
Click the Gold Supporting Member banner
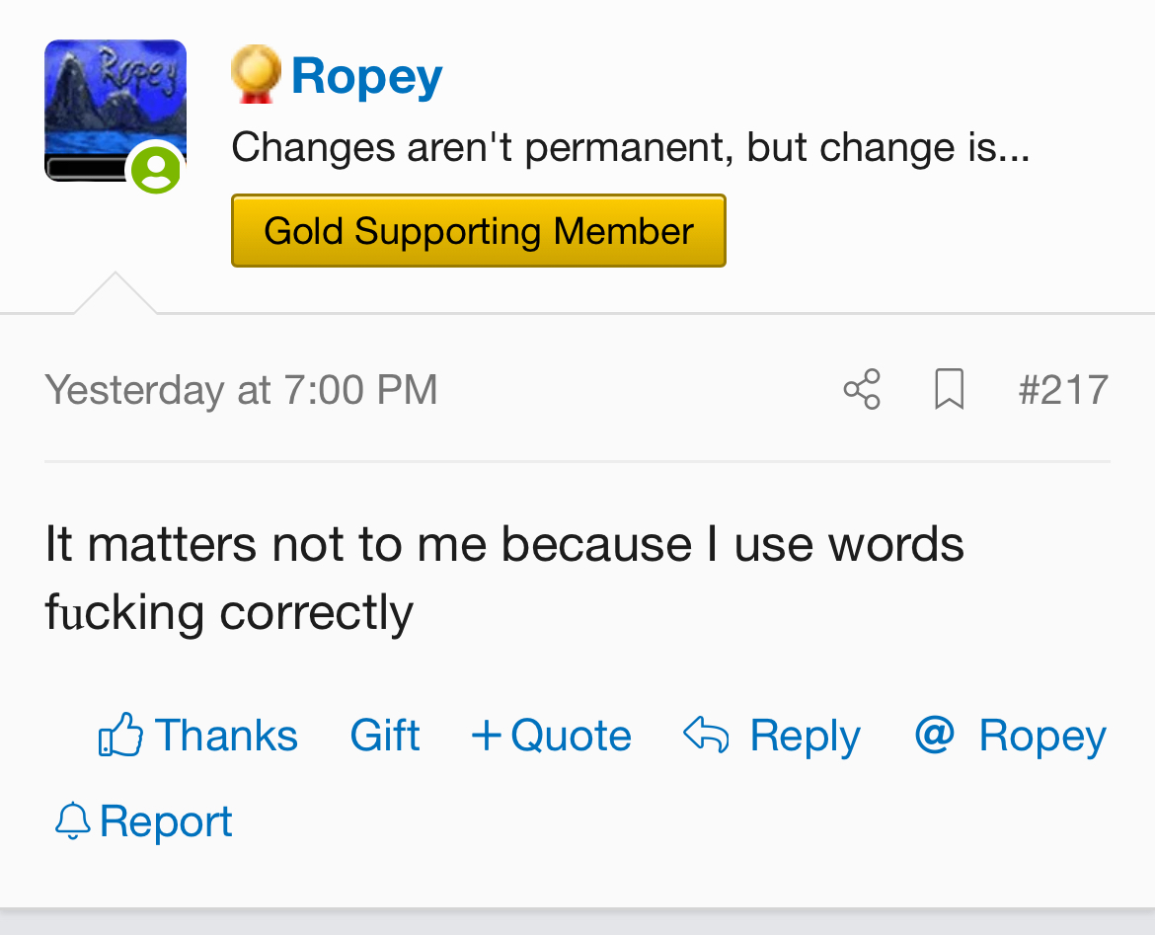(479, 231)
